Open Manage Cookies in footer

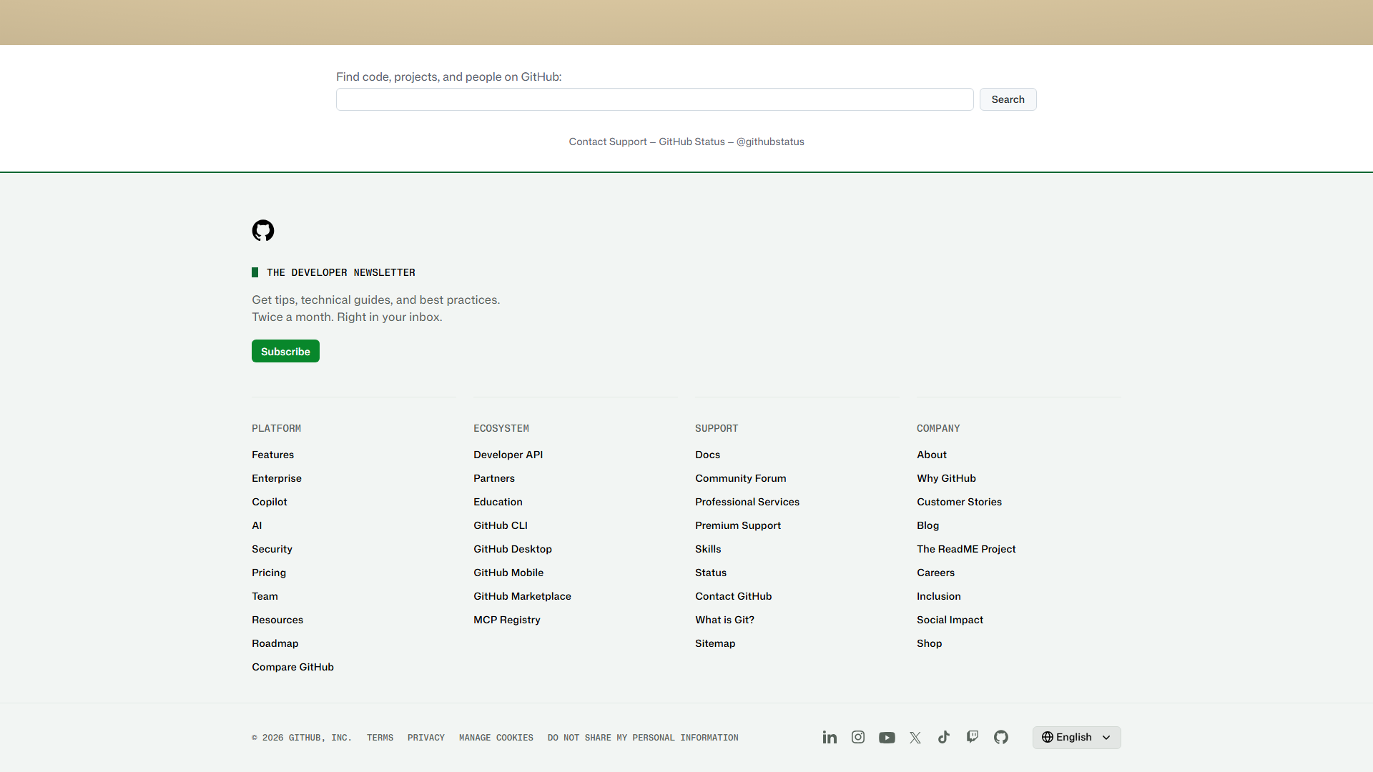click(496, 738)
